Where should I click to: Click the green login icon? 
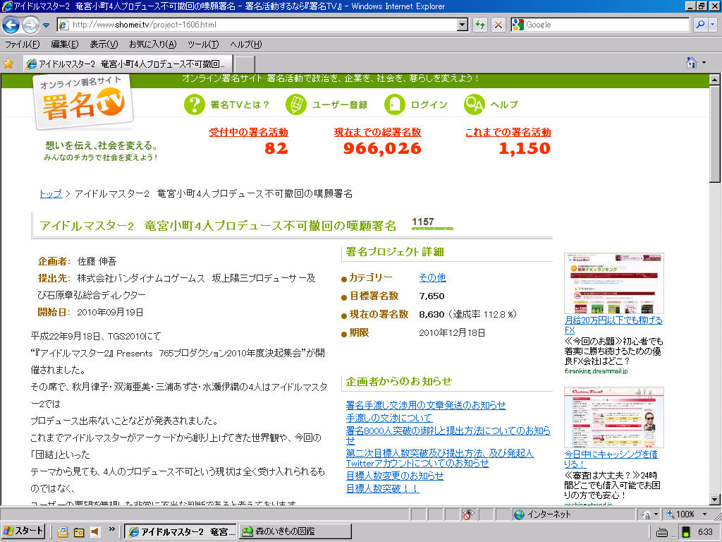pos(395,104)
